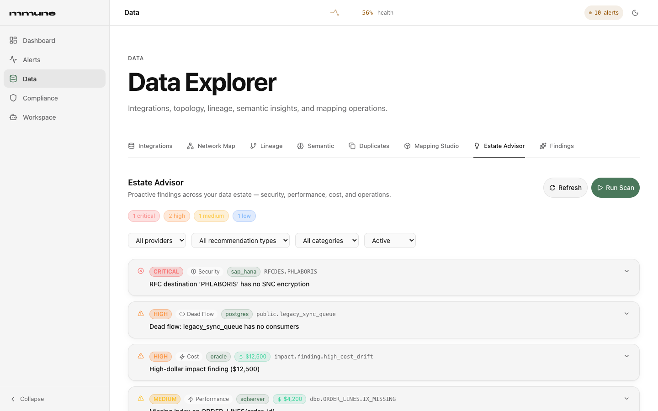This screenshot has width=658, height=411.
Task: Expand the High-dollar impact finding chevron
Action: point(626,356)
